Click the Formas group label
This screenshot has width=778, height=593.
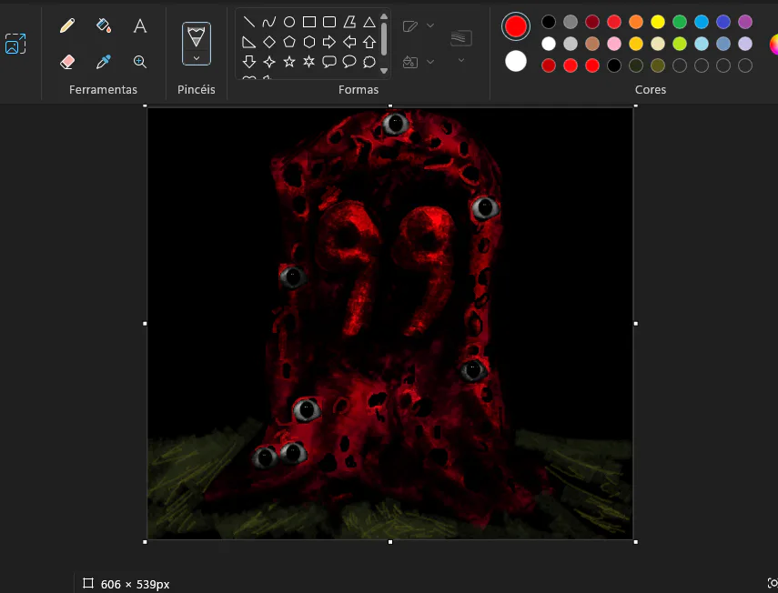tap(359, 90)
